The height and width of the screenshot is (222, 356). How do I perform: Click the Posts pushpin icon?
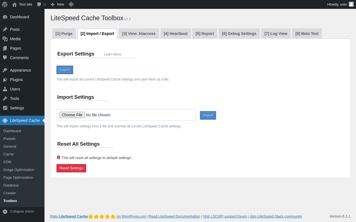pos(5,29)
